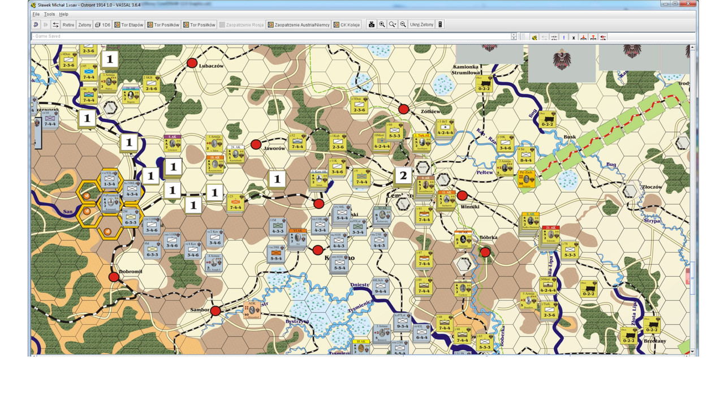Select the red city marker at Lubaczów
Image resolution: width=724 pixels, height=401 pixels.
(x=192, y=63)
